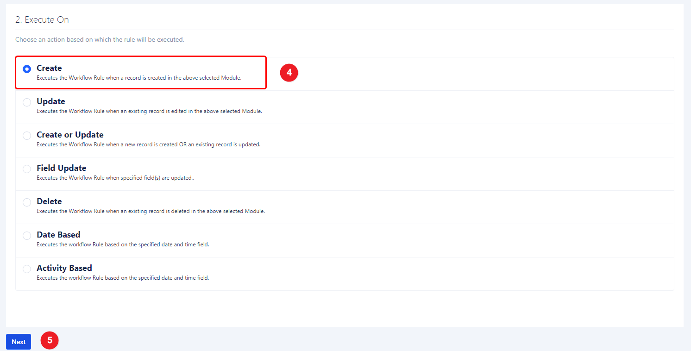Pick the Delete radio button

pyautogui.click(x=27, y=202)
